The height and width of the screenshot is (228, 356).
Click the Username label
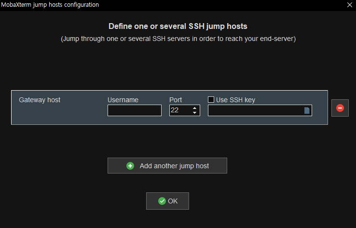123,100
